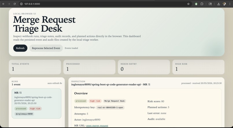This screenshot has width=233, height=128.
Task: Open the profile avatar menu
Action: [x=224, y=4]
